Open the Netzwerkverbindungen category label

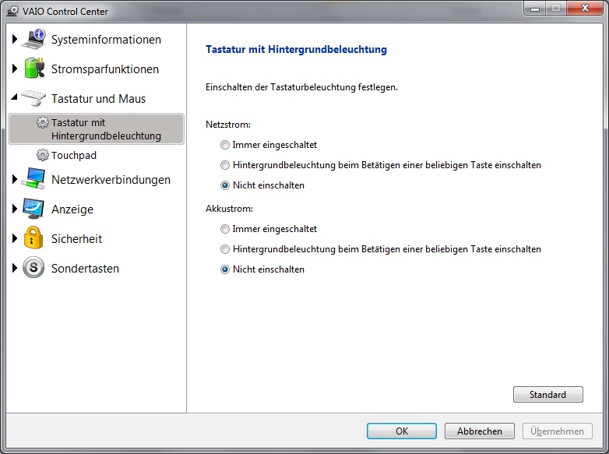(111, 180)
